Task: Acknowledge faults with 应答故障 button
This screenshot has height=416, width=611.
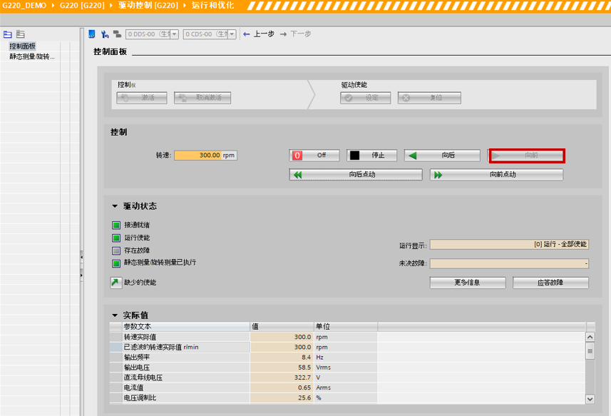Action: [x=550, y=283]
